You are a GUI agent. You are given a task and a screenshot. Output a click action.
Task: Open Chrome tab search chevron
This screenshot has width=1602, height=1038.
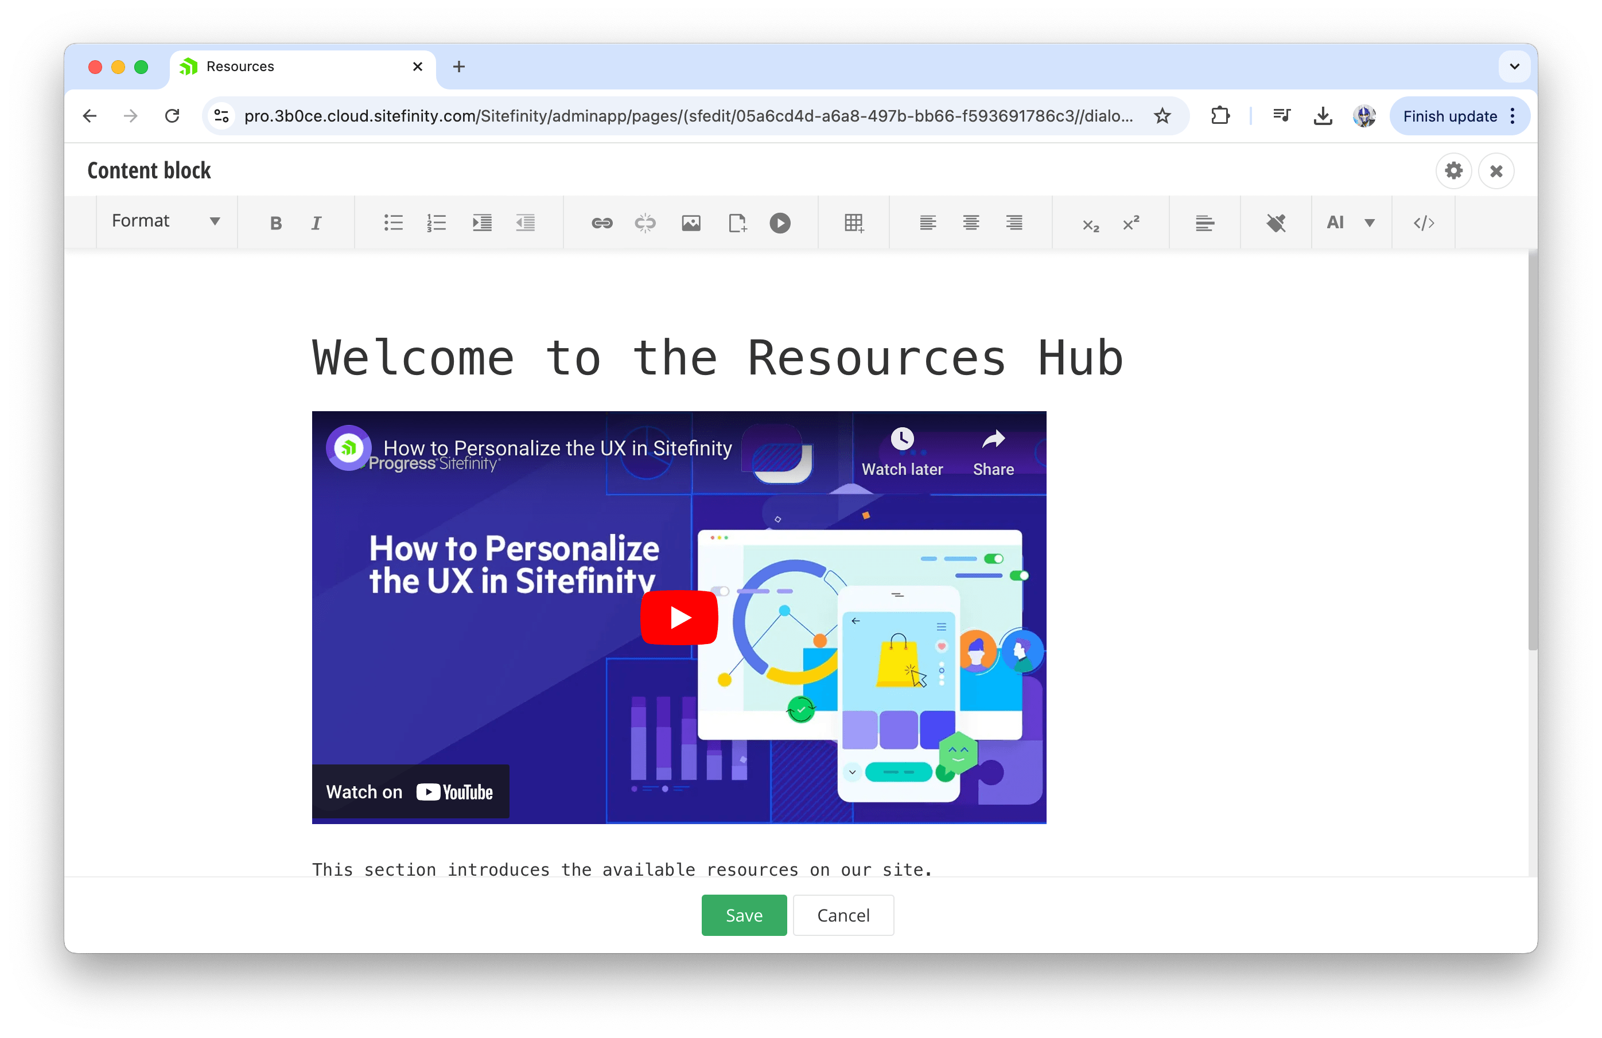[1514, 67]
